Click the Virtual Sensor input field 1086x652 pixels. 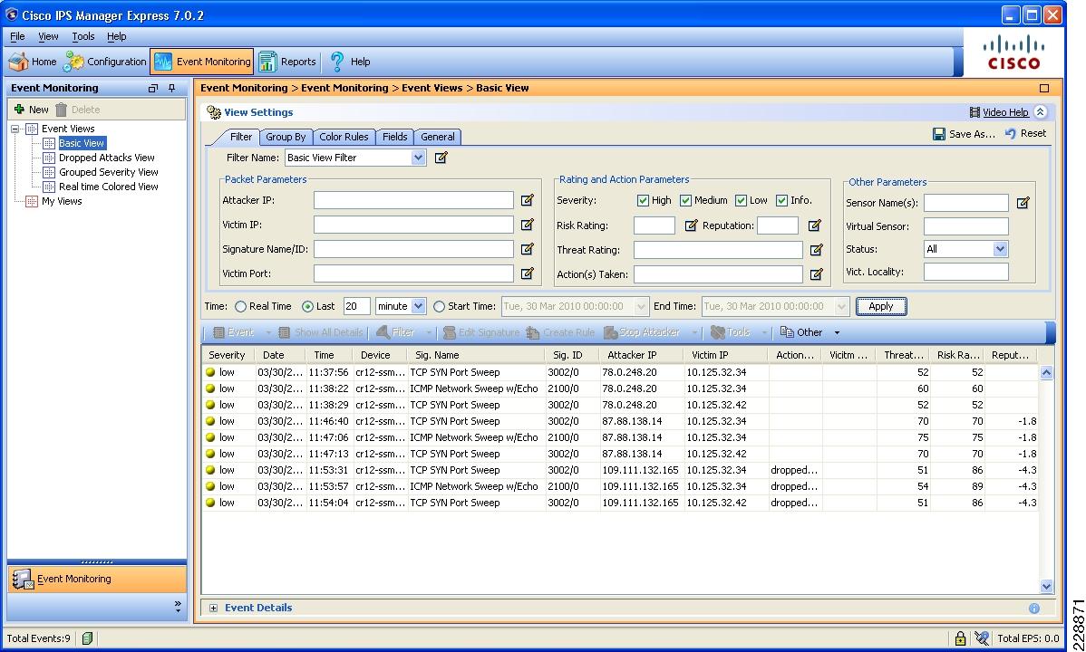pos(965,226)
